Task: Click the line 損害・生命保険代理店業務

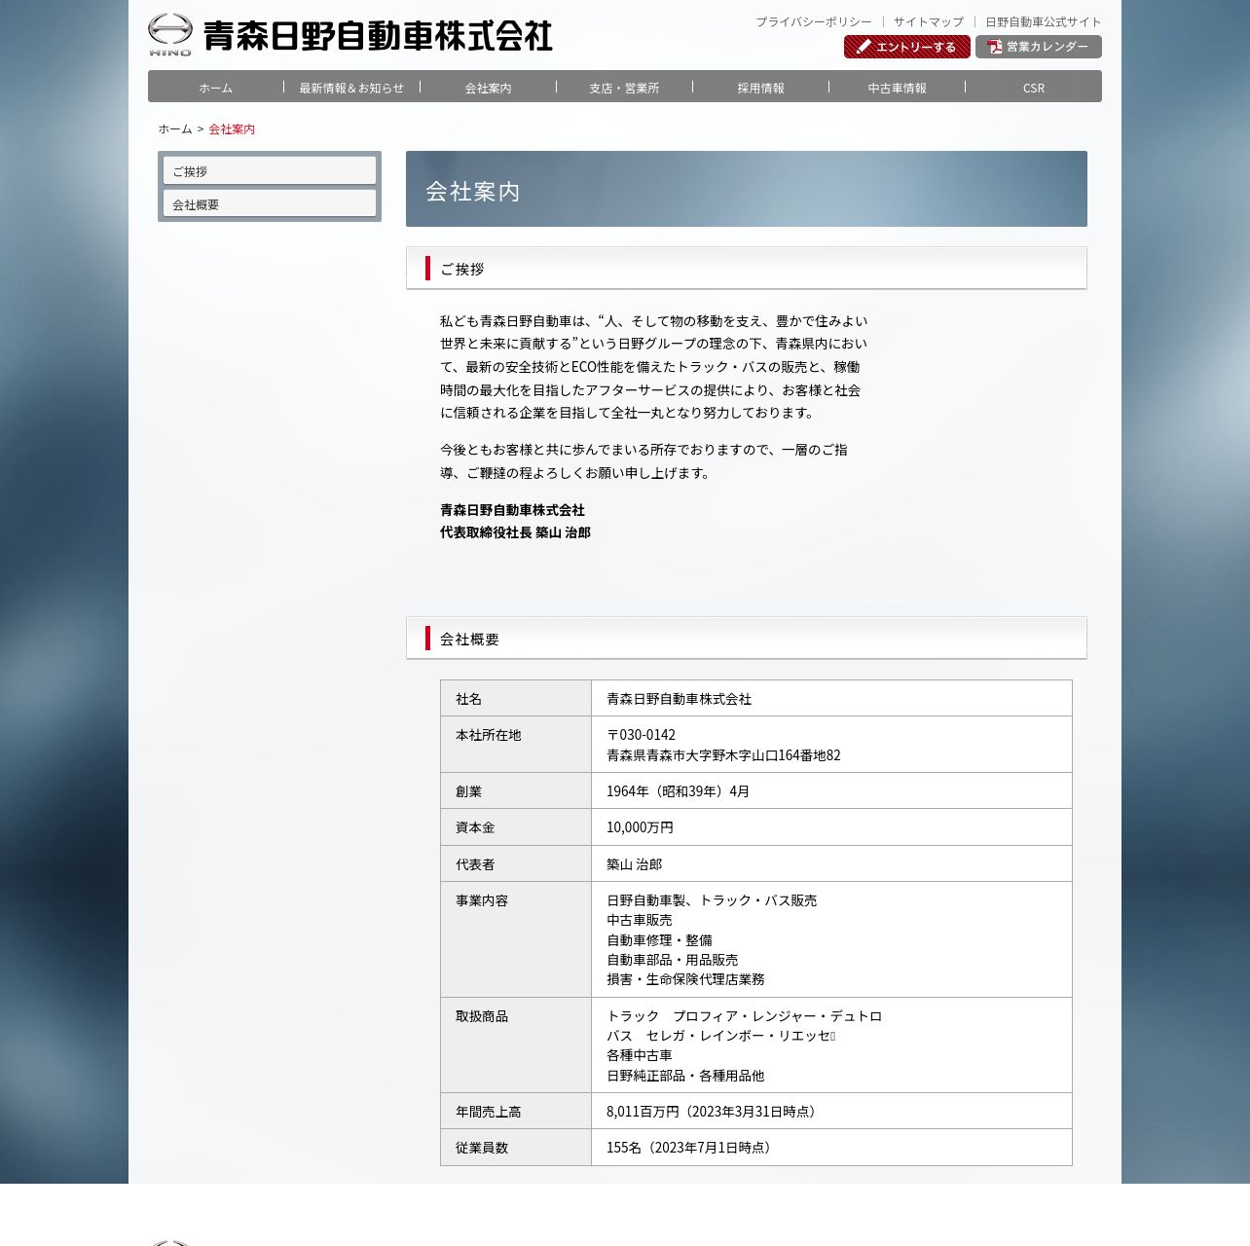Action: (x=685, y=979)
